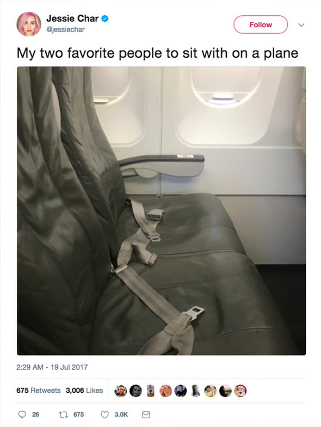
Task: Enlarge the airplane seats photo
Action: pyautogui.click(x=161, y=211)
